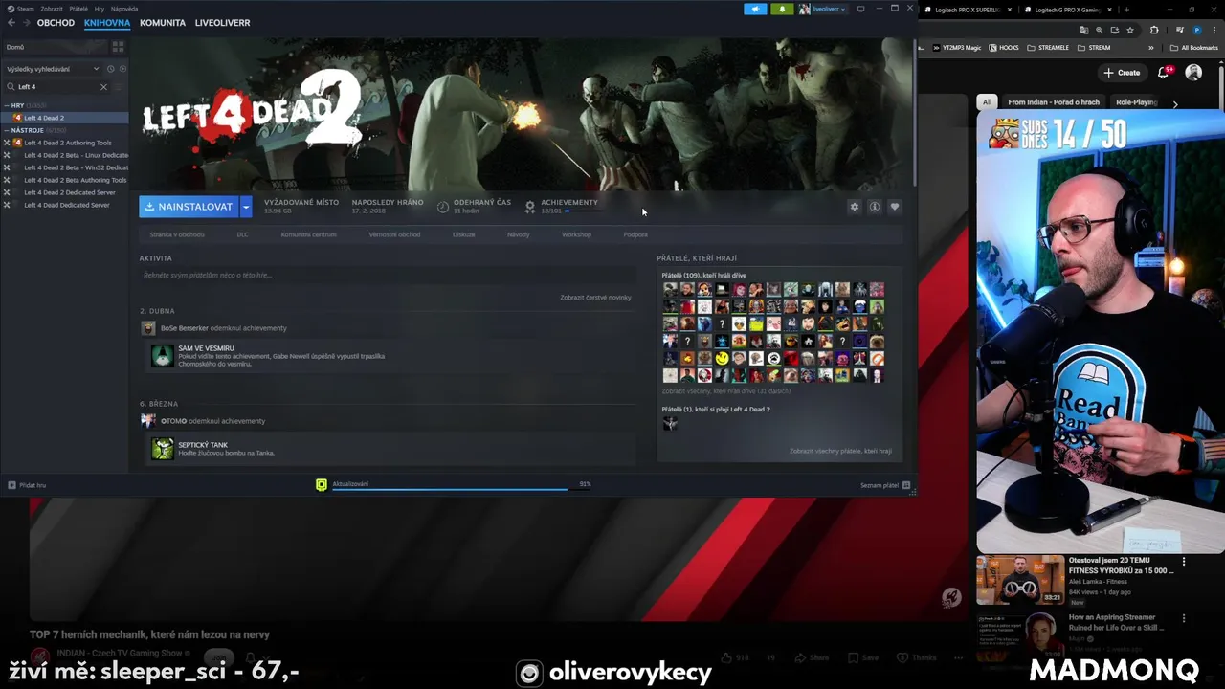The image size is (1225, 689).
Task: Open the Přátelé menu
Action: click(78, 9)
